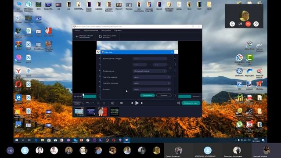Jump to previous frame in player
The height and width of the screenshot is (158, 281).
[x=132, y=103]
